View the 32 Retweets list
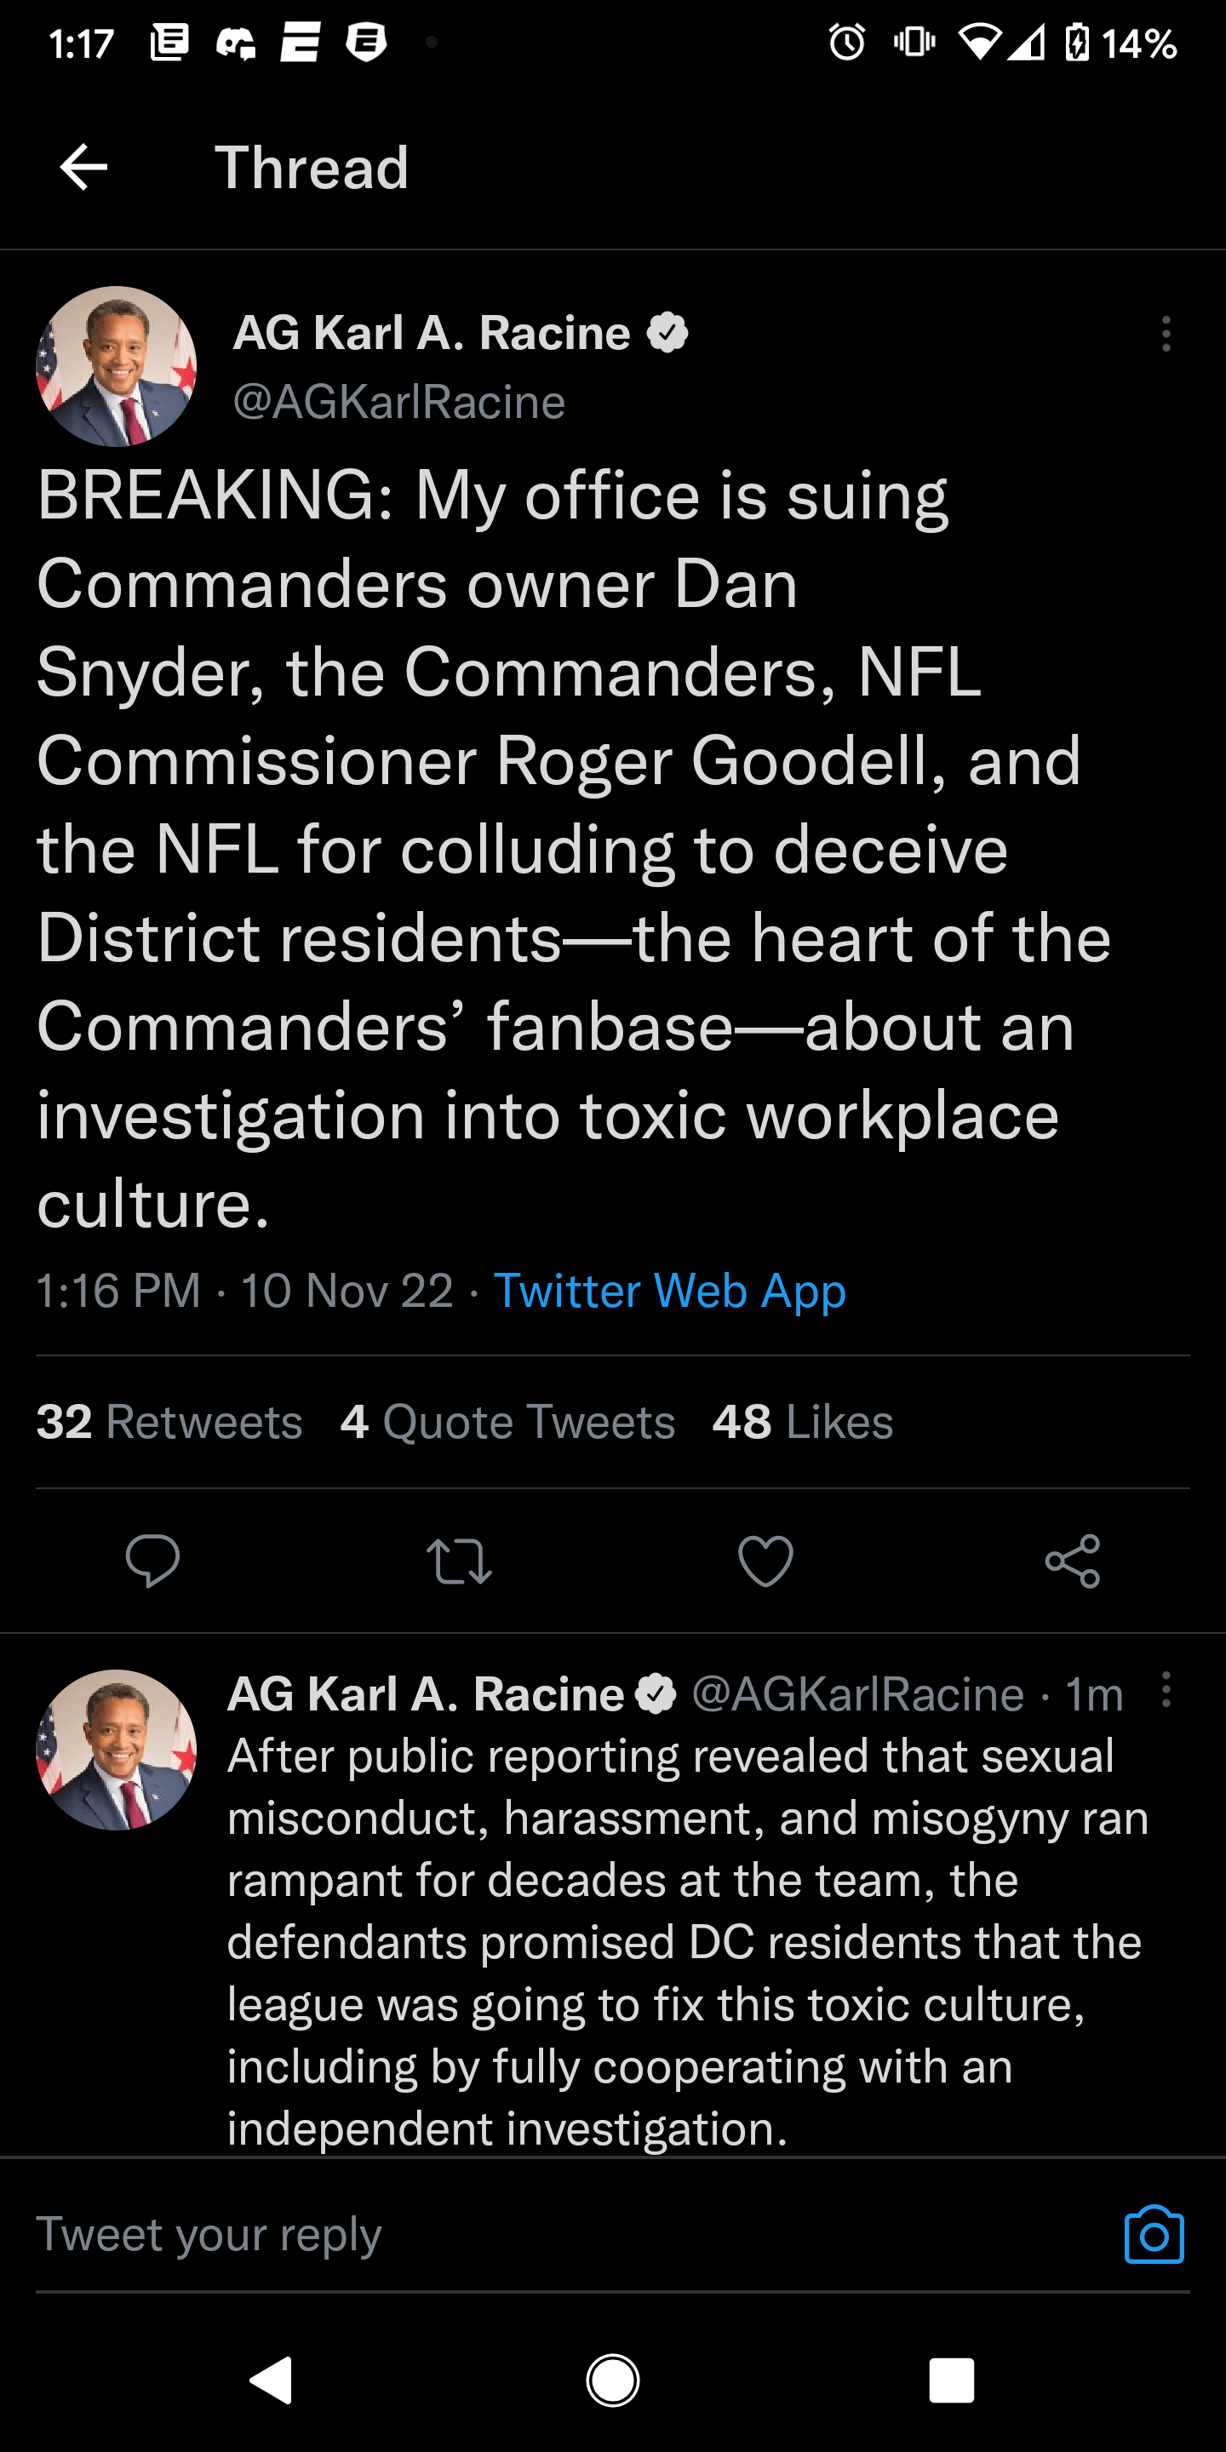The width and height of the screenshot is (1226, 2452). coord(169,1422)
